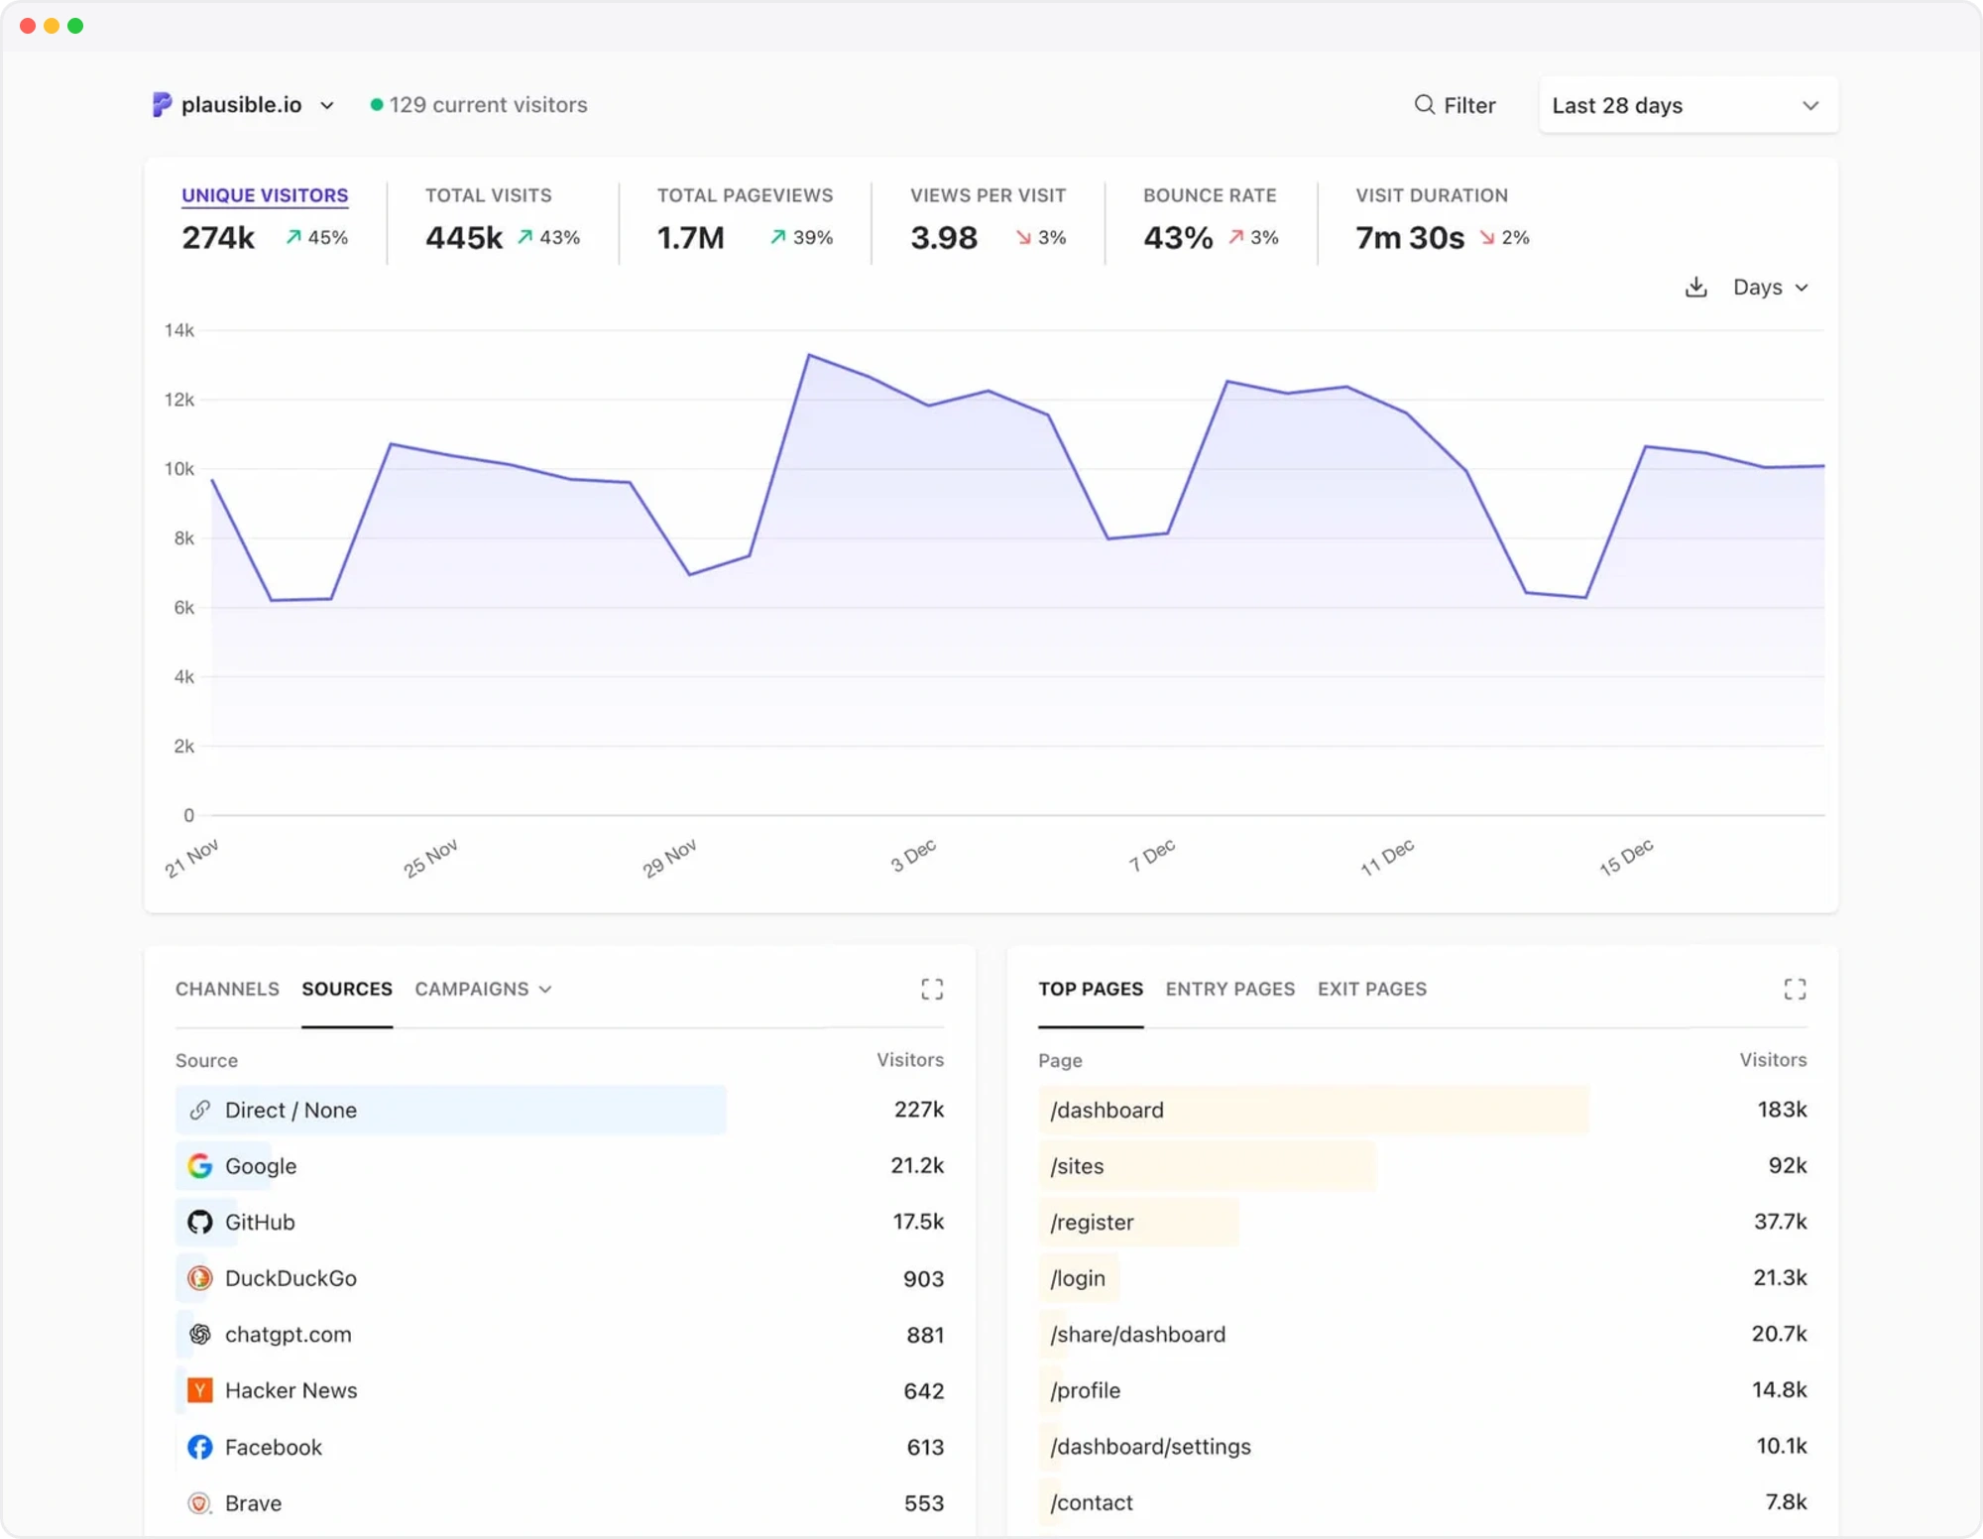This screenshot has width=1983, height=1539.
Task: Expand the Campaigns dropdown tab
Action: click(x=483, y=989)
